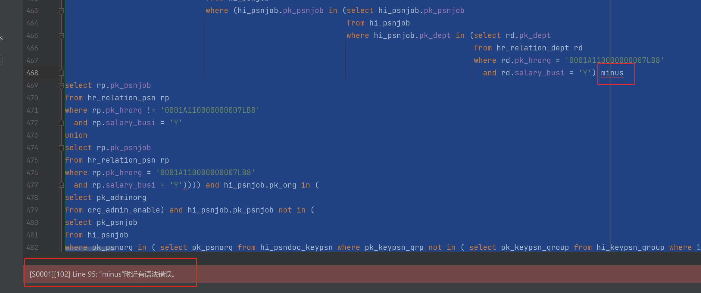Click 'pk_adminorg' on line 478
701x293 pixels.
[x=122, y=198]
